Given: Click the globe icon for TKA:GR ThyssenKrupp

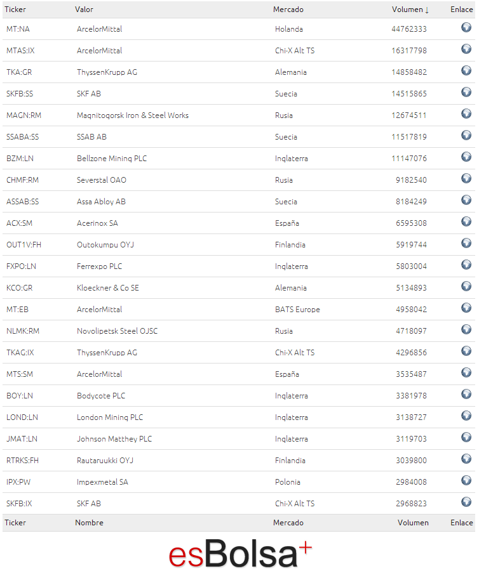Looking at the screenshot, I should pos(466,70).
